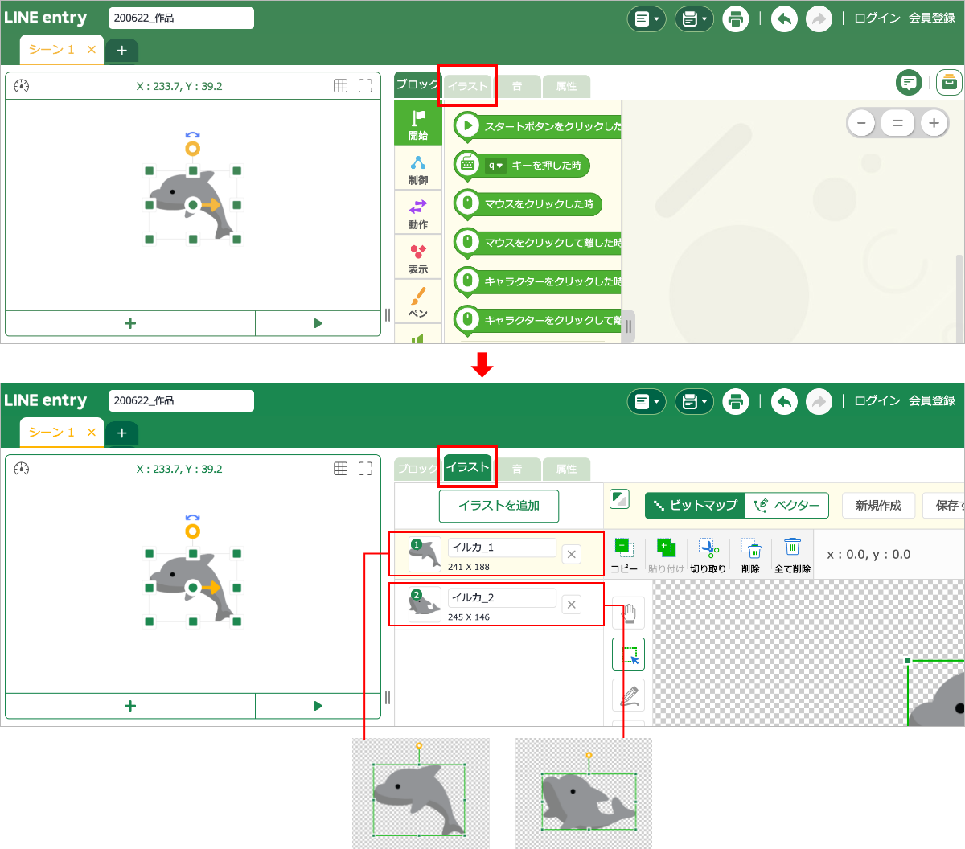Screen dimensions: 965x849
Task: Select 動作 block category in upper screenshot
Action: [x=418, y=214]
